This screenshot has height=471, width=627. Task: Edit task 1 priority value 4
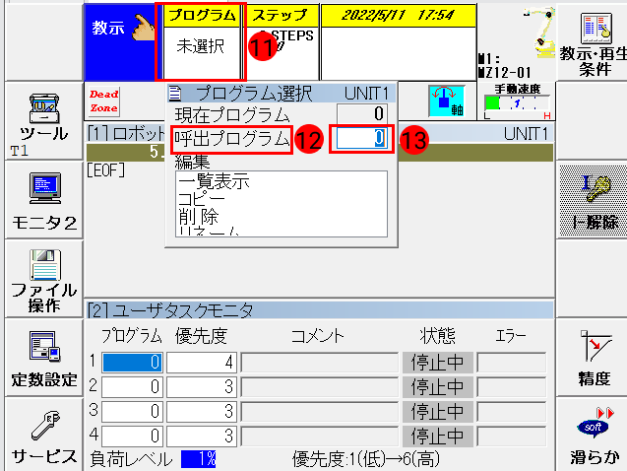(201, 363)
